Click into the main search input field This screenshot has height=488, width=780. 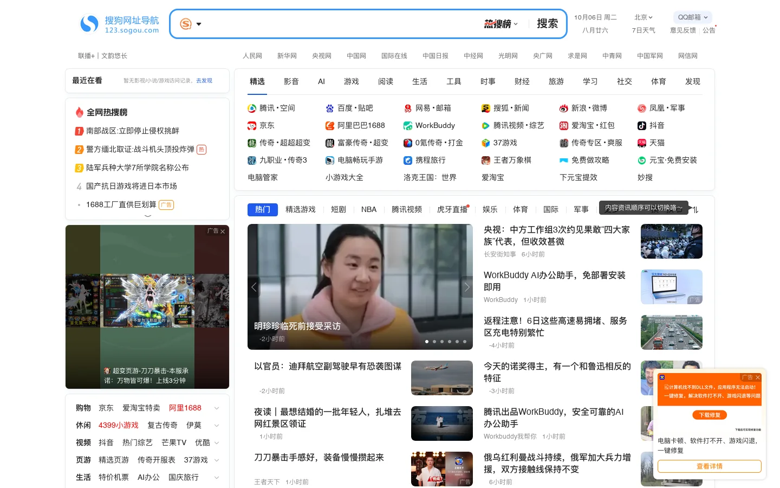point(342,24)
